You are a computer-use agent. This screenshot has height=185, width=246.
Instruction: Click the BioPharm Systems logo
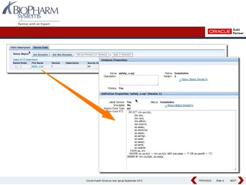[30, 14]
